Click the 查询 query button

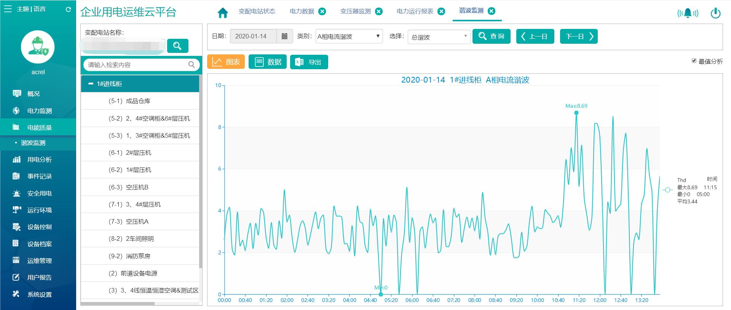[x=492, y=36]
